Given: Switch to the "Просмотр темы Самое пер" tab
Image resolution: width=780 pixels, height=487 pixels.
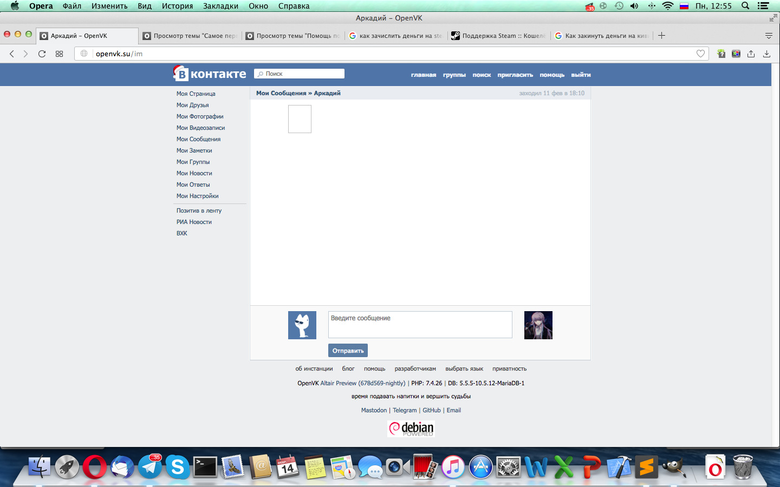Looking at the screenshot, I should click(x=190, y=36).
